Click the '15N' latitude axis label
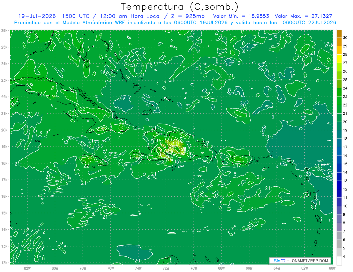The height and width of the screenshot is (272, 353). click(4, 213)
